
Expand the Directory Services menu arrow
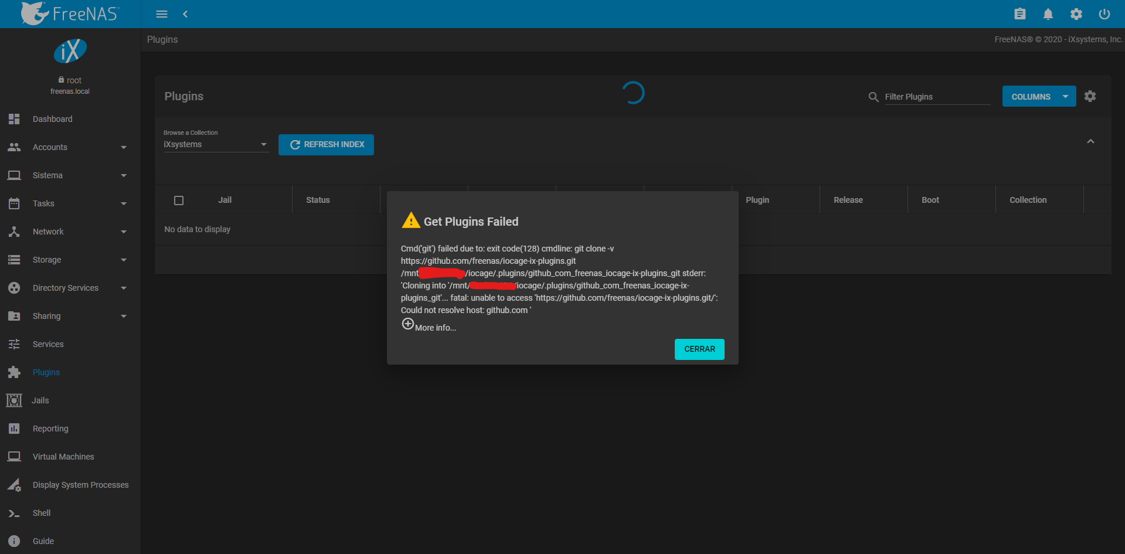(x=124, y=288)
